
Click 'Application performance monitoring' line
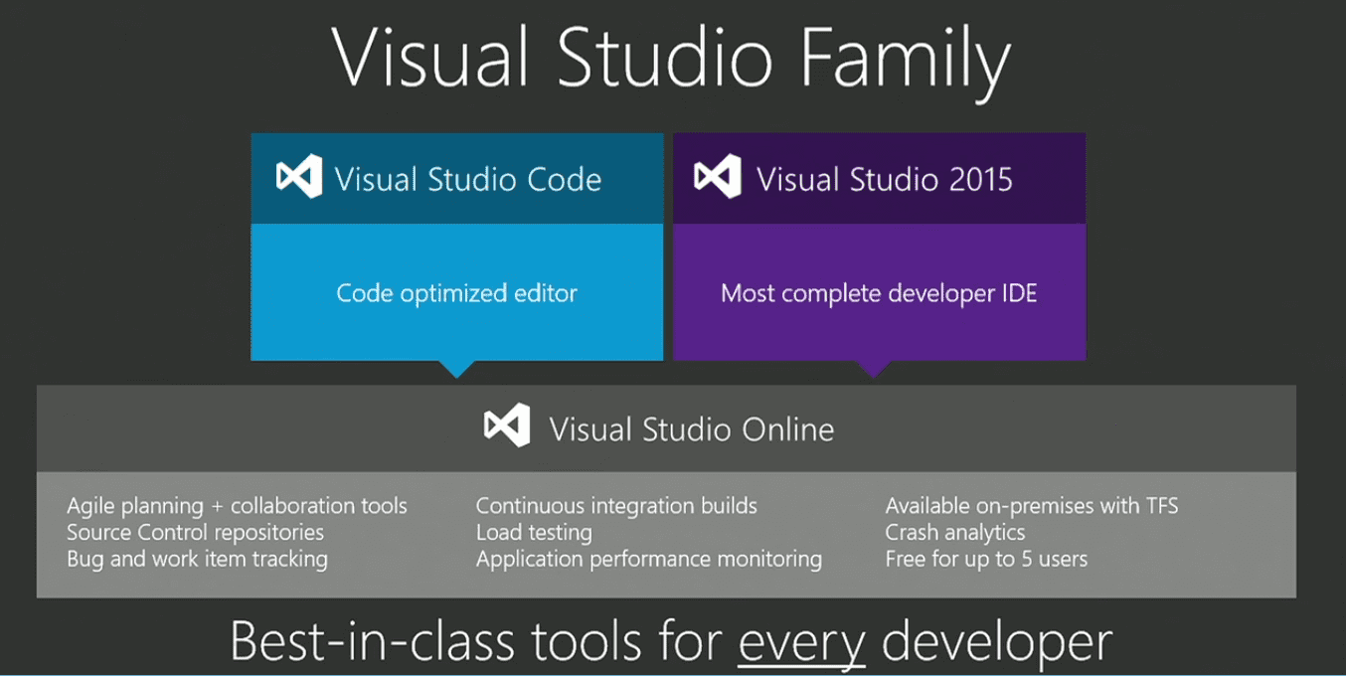(x=649, y=559)
